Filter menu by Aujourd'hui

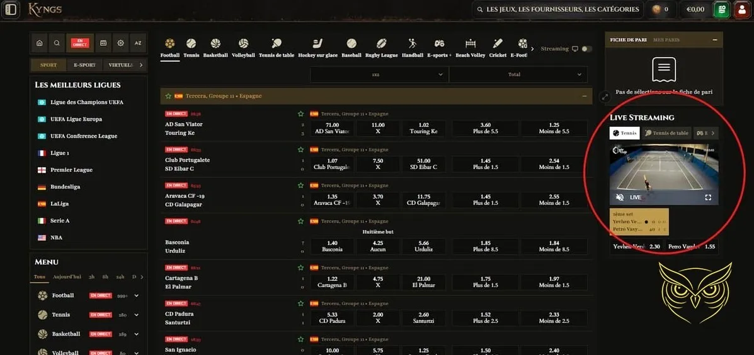[67, 277]
